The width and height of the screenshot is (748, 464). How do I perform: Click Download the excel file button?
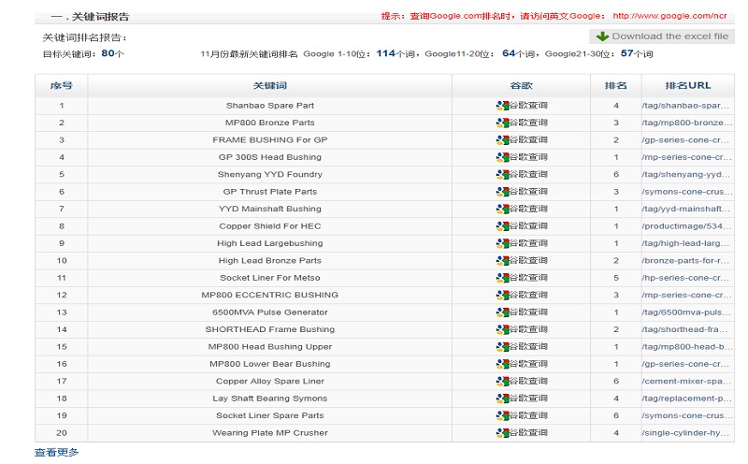coord(662,36)
